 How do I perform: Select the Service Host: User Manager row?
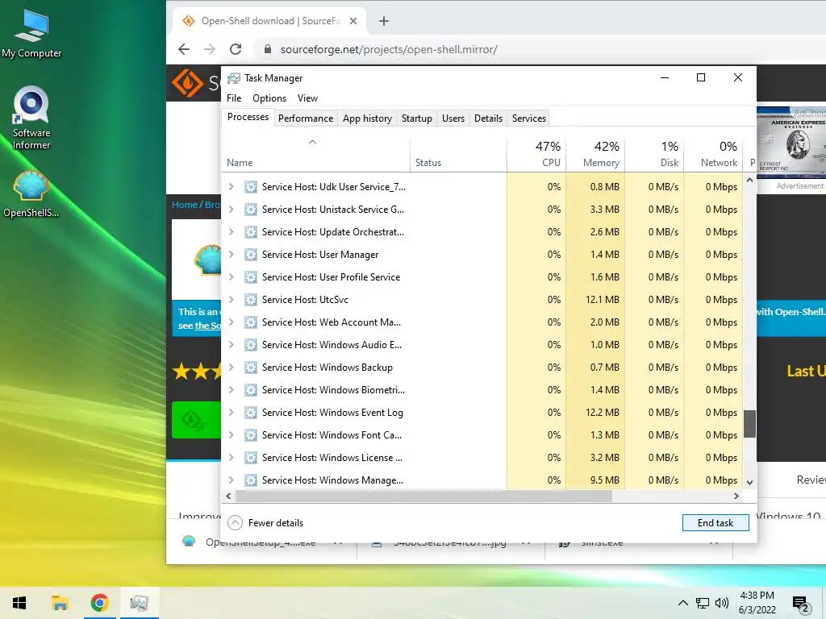tap(482, 255)
